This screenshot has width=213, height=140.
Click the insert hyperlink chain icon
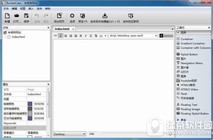coord(55,36)
